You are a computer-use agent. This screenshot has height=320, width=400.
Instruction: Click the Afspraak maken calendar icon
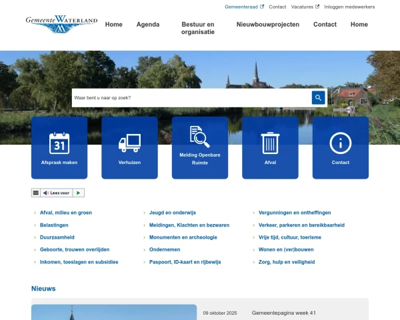59,143
